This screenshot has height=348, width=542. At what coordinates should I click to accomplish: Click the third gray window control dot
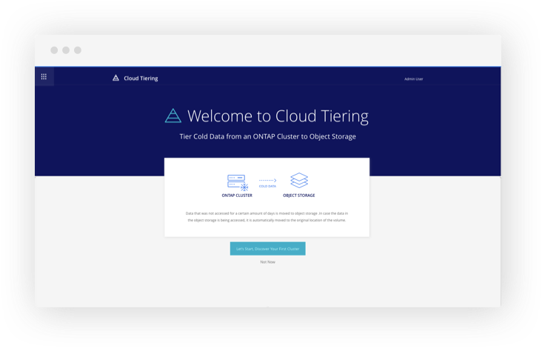tap(78, 50)
